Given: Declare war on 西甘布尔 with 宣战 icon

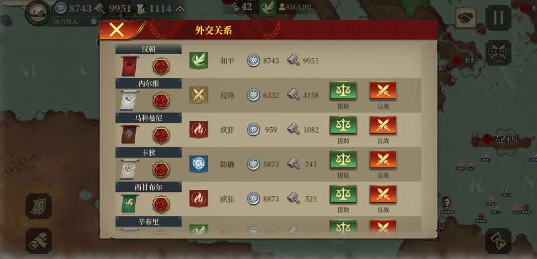Looking at the screenshot, I should click(x=383, y=195).
